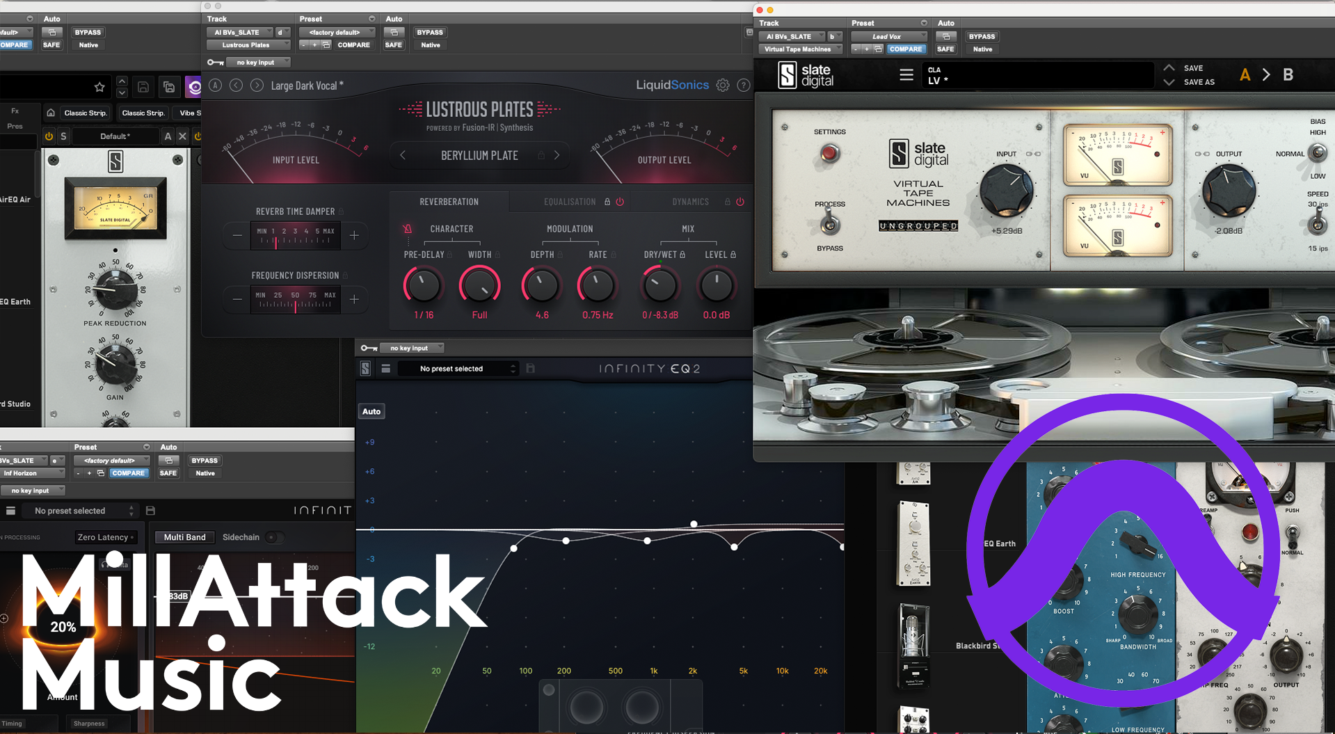Open the factory default preset dropdown
The image size is (1335, 734).
(x=337, y=32)
